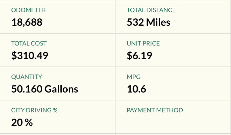
Task: Click the Unit Price value $6.19
Action: pyautogui.click(x=139, y=55)
